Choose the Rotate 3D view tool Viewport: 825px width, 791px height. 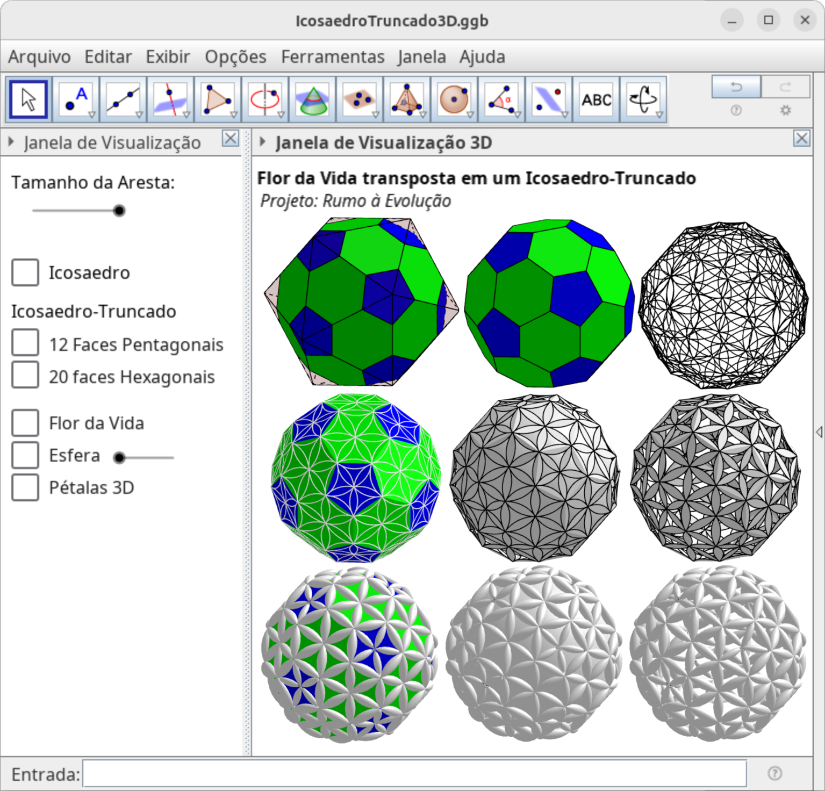(x=643, y=99)
